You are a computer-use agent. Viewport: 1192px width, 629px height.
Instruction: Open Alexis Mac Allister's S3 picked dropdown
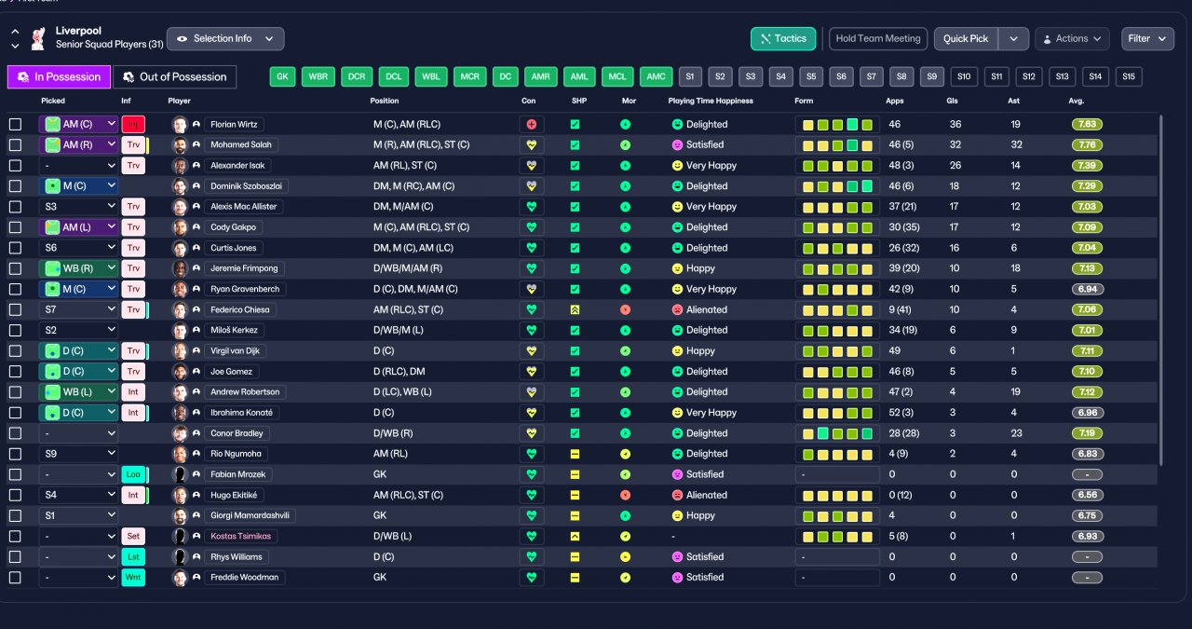[78, 207]
